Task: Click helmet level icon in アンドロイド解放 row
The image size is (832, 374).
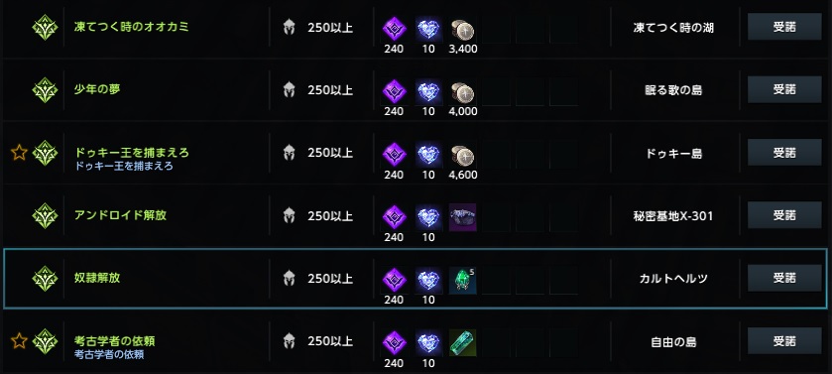Action: [x=289, y=216]
